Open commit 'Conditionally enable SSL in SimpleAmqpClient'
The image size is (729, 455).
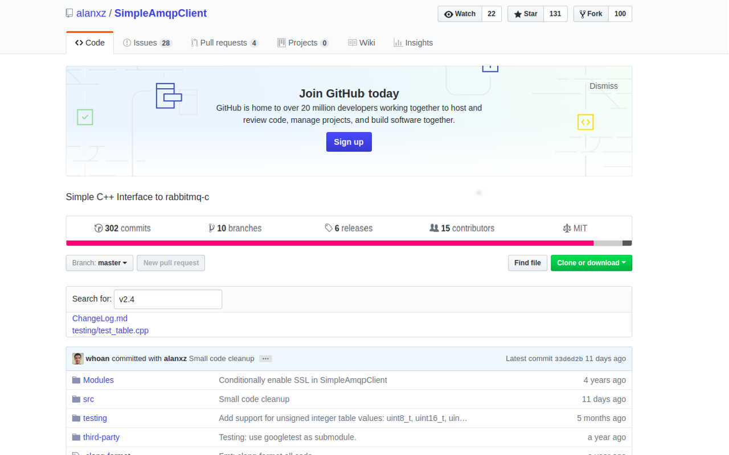[303, 380]
